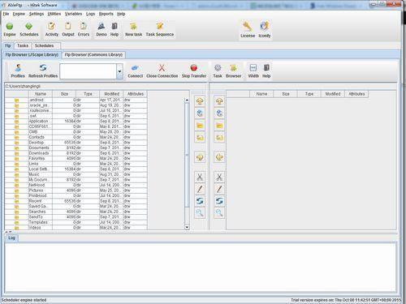Open the Logs menu
This screenshot has height=304, width=406.
pyautogui.click(x=90, y=14)
